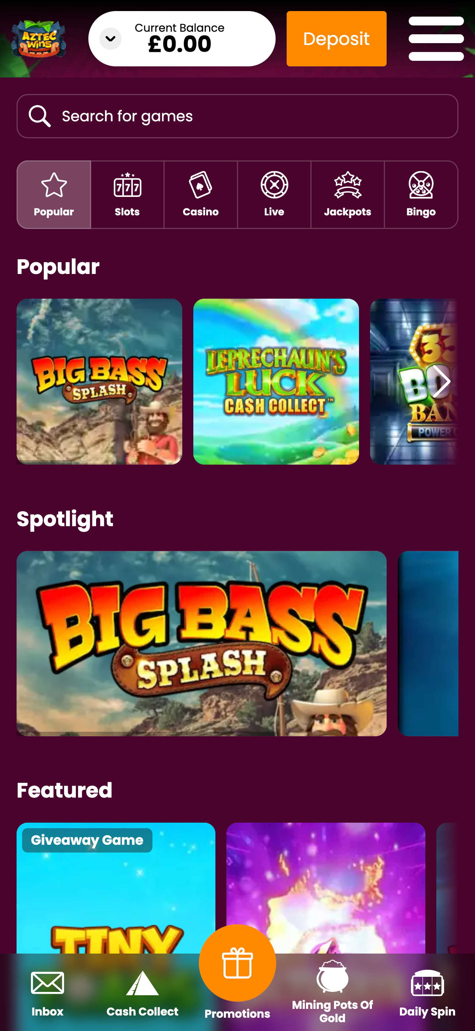This screenshot has width=475, height=1031.
Task: Select the Casino category tab
Action: pos(201,195)
